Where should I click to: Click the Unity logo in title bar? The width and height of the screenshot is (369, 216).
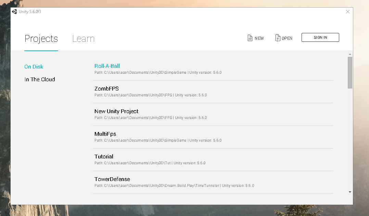coord(14,12)
